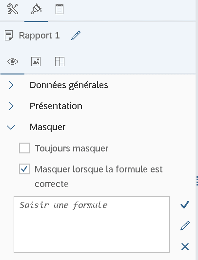Validate formula with the checkmark icon
198x260 pixels.
185,204
